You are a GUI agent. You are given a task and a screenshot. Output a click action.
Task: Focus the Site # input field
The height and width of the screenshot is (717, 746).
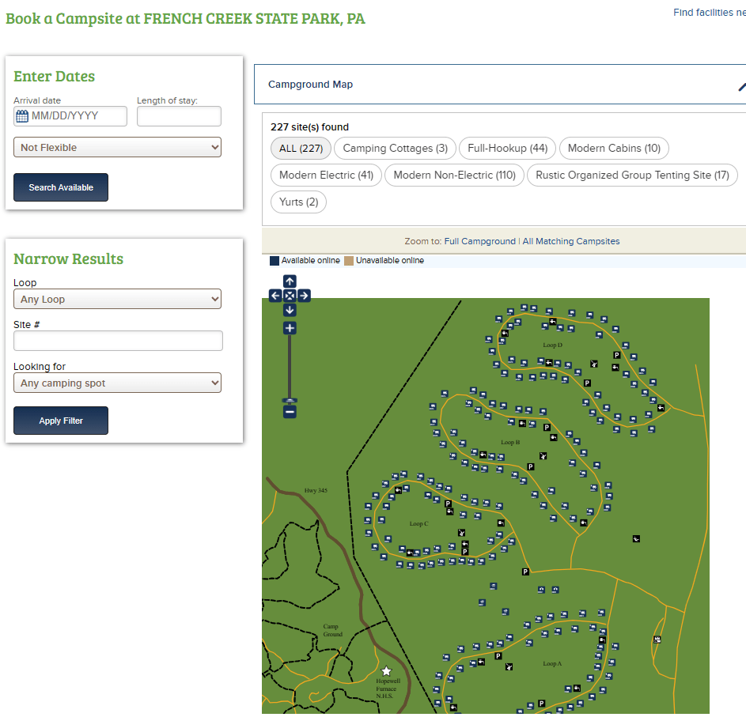[118, 341]
